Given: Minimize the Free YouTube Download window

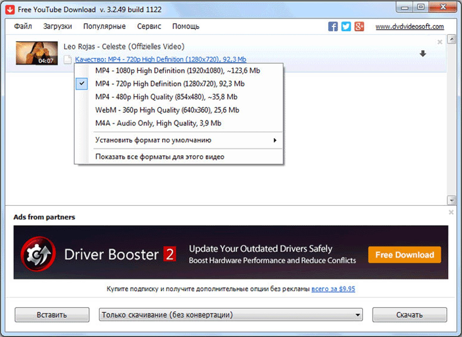Looking at the screenshot, I should click(405, 7).
